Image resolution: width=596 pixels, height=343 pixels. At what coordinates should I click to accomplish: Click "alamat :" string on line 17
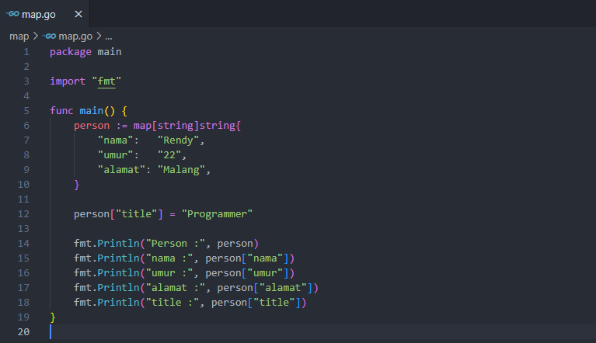tap(176, 288)
